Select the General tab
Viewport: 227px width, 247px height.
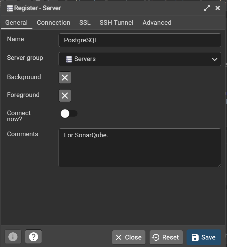point(17,22)
